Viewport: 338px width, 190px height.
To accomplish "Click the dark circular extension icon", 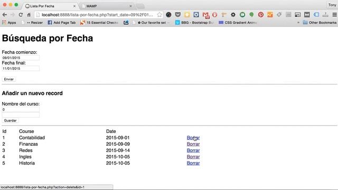I will pos(168,15).
